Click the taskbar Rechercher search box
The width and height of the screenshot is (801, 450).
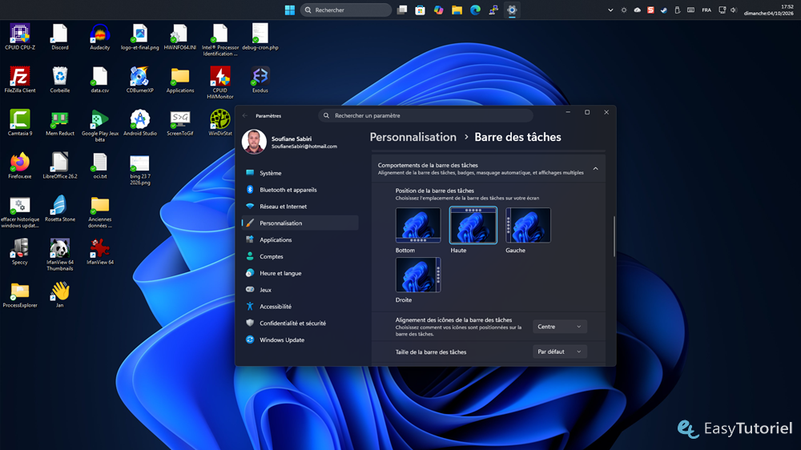(x=346, y=10)
